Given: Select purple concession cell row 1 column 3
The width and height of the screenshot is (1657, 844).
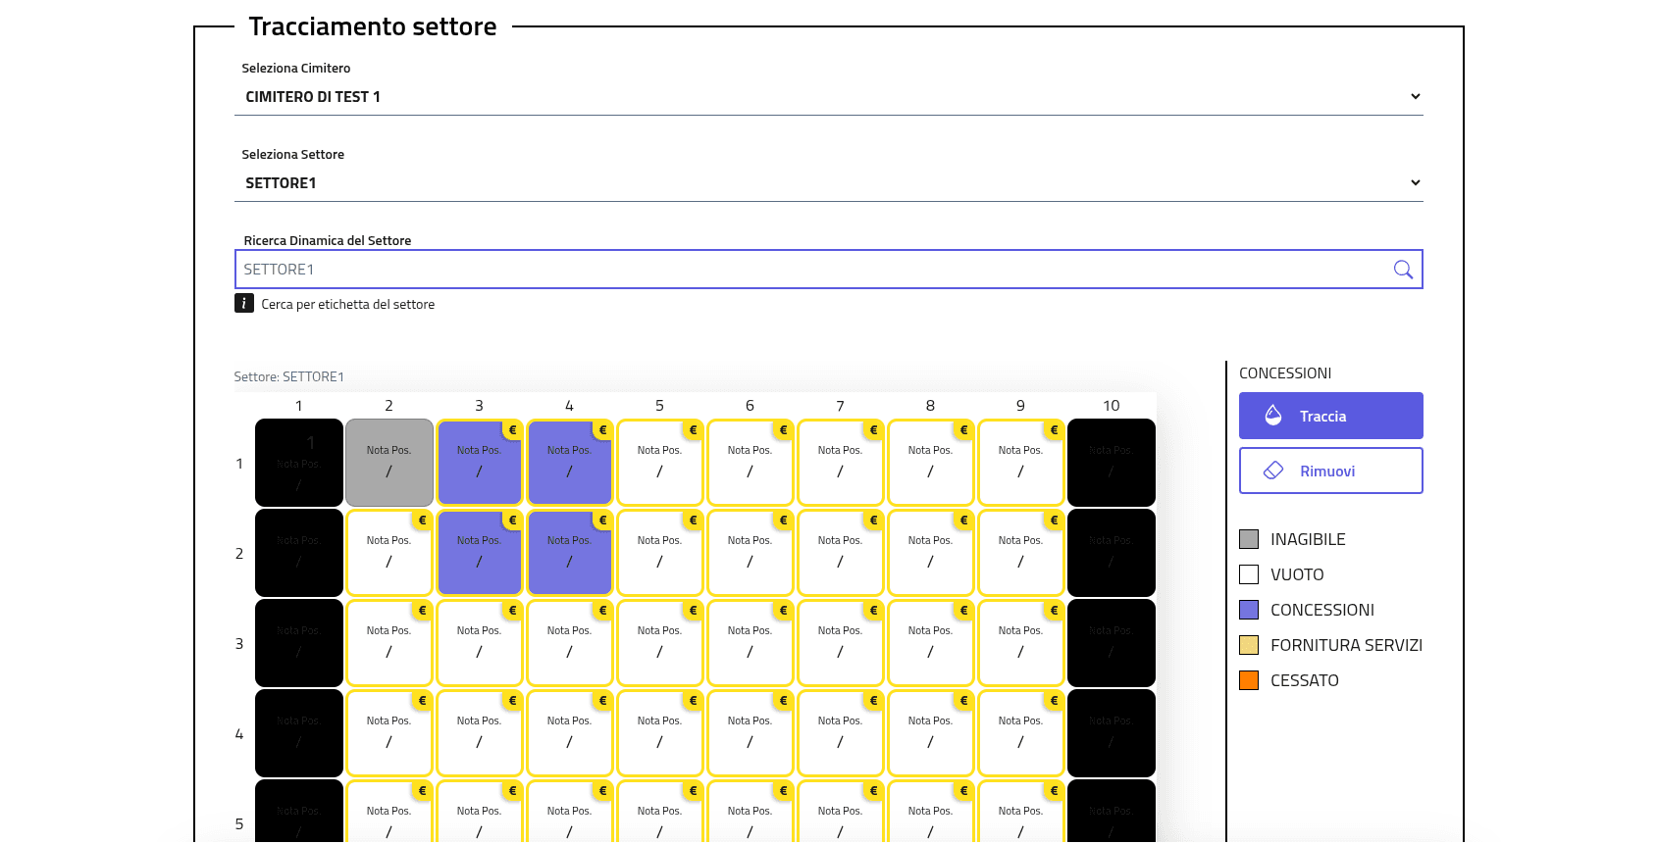Looking at the screenshot, I should 480,463.
